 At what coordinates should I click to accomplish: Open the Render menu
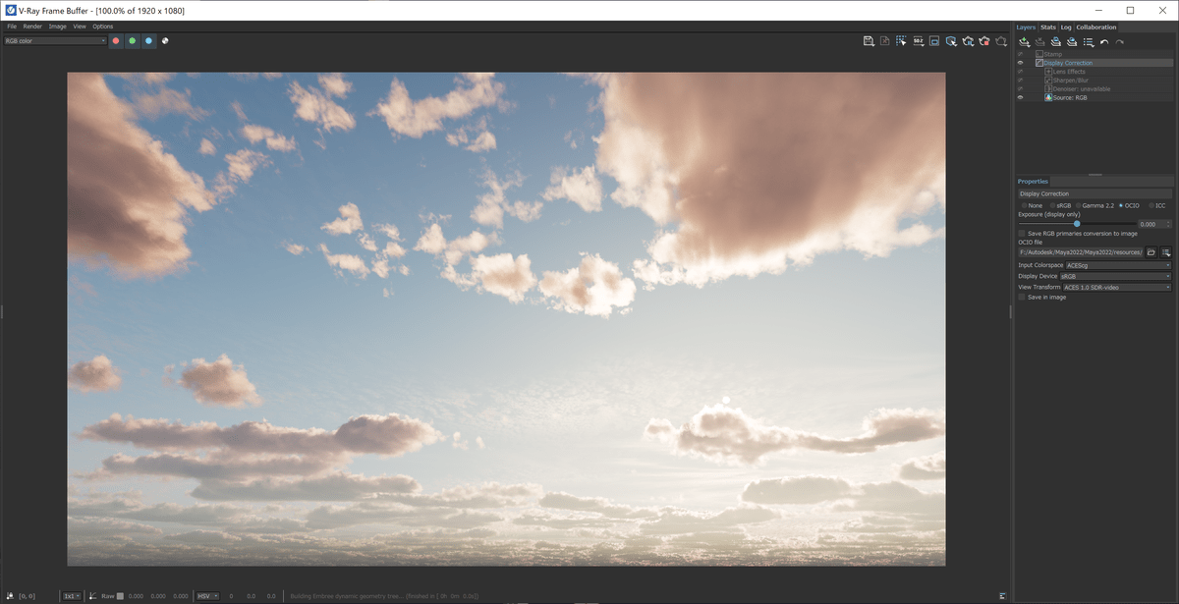tap(32, 27)
